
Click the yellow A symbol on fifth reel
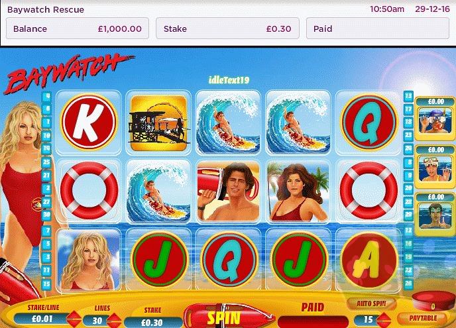pyautogui.click(x=368, y=260)
